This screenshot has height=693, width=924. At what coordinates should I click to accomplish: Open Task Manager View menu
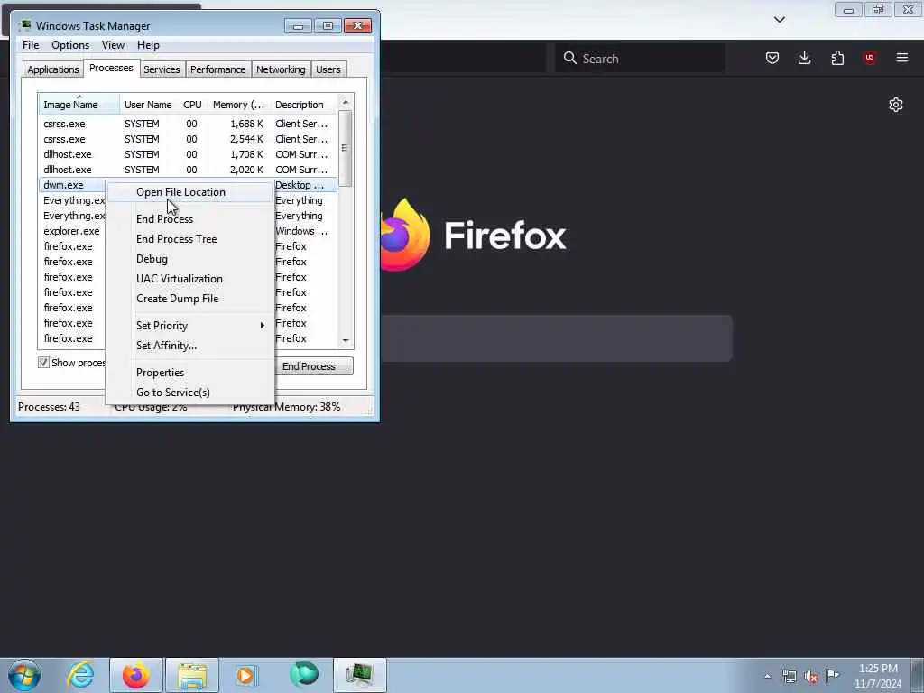click(113, 45)
